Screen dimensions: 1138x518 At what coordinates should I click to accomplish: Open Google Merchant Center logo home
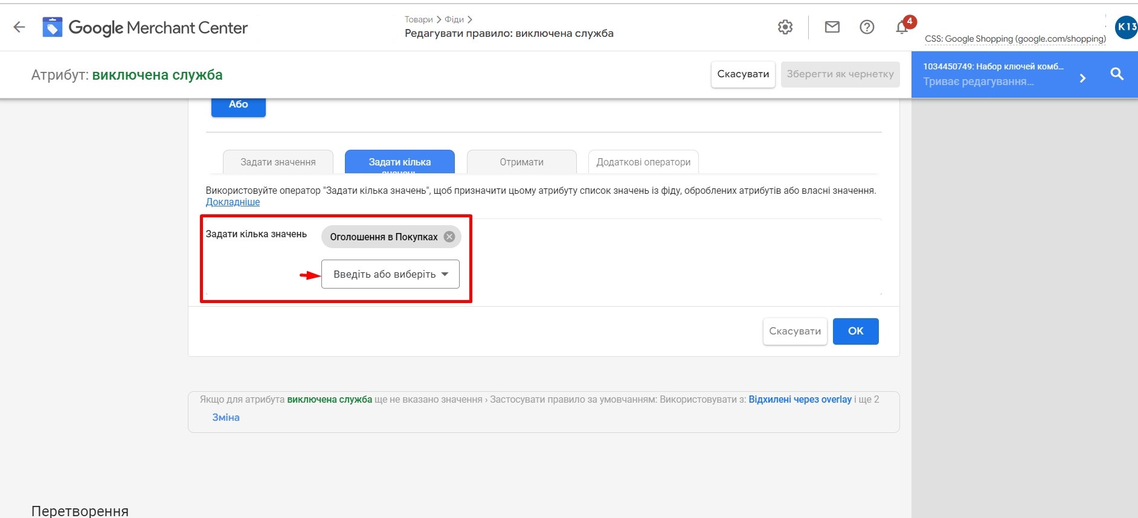pyautogui.click(x=145, y=27)
